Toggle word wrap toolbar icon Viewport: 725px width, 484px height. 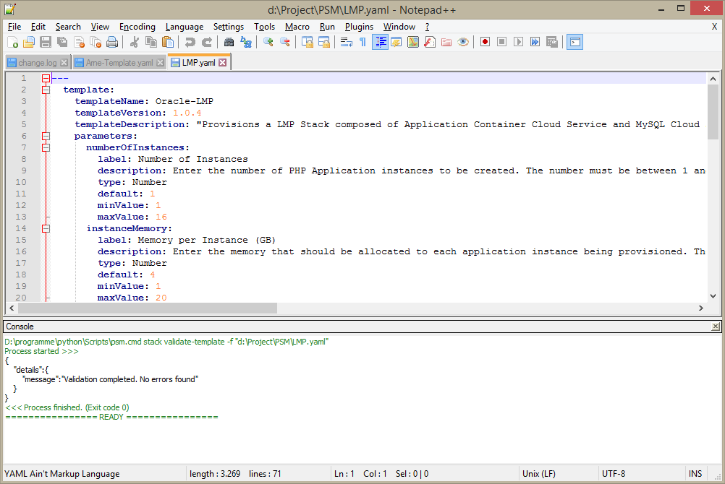coord(347,43)
